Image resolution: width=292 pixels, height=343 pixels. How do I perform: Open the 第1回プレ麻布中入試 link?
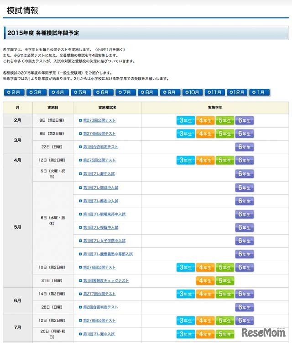[x=101, y=201]
